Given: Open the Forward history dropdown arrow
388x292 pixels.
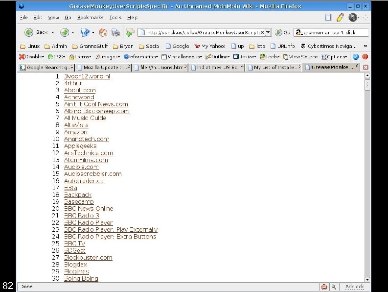Looking at the screenshot, I should click(73, 32).
